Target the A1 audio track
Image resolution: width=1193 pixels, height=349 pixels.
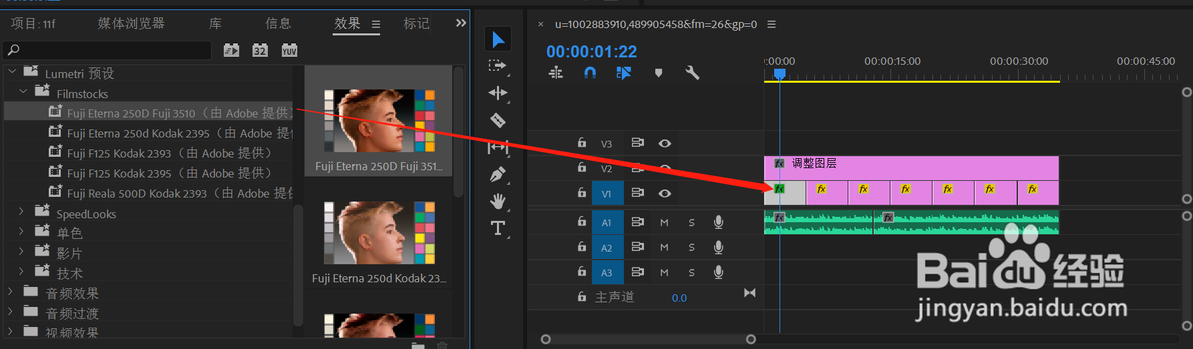pos(607,222)
